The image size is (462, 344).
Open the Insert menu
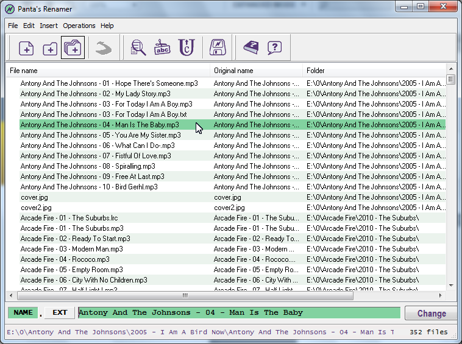pyautogui.click(x=49, y=26)
